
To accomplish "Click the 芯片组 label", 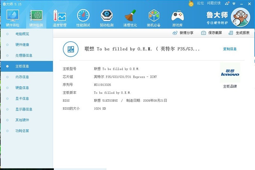I will [68, 77].
